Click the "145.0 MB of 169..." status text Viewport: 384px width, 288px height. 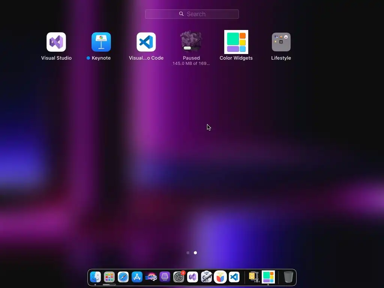[191, 63]
